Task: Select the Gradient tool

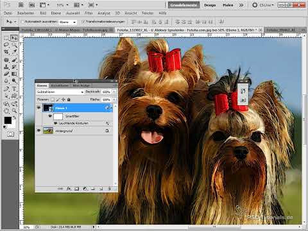Action: pyautogui.click(x=14, y=74)
